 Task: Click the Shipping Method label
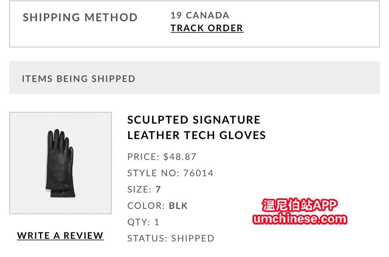80,17
